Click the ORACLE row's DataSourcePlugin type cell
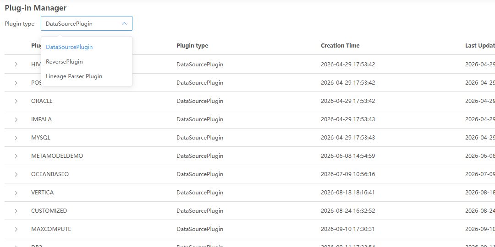 [200, 101]
